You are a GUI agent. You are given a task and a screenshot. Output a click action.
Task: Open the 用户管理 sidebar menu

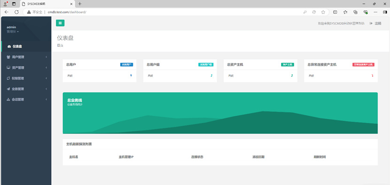coord(26,57)
